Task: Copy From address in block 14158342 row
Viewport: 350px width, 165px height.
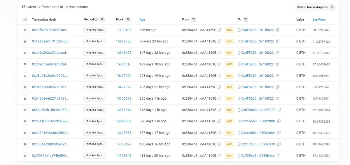Action: pos(219,156)
